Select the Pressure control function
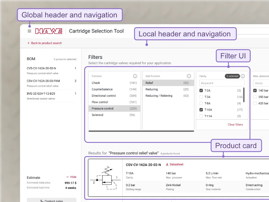 pyautogui.click(x=114, y=108)
